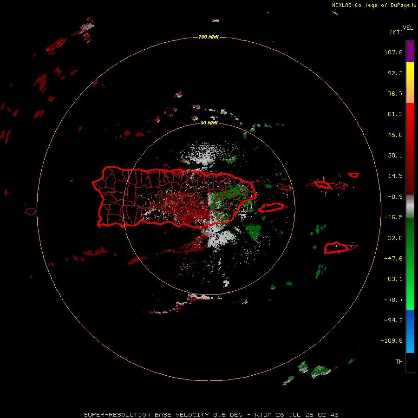The width and height of the screenshot is (418, 418).
Task: Click the -16.5 velocity scale value
Action: point(393,217)
